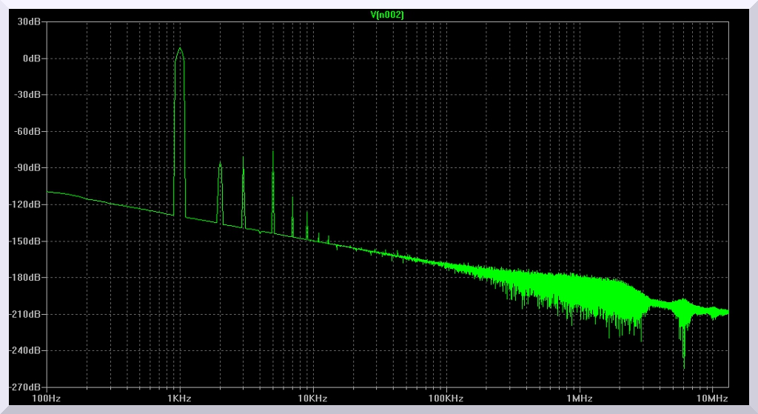Select the 0dB vertical axis label

[31, 59]
